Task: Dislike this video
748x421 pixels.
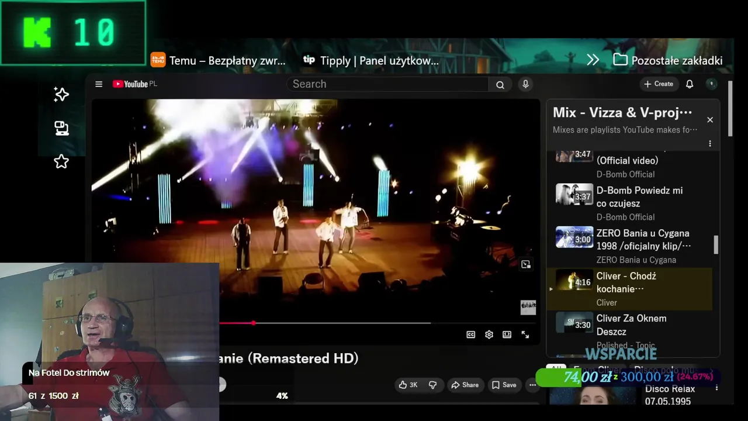Action: (x=433, y=385)
